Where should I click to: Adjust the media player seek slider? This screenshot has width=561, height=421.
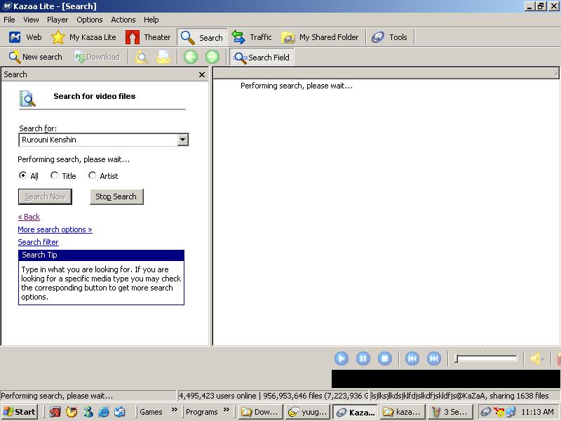[485, 359]
